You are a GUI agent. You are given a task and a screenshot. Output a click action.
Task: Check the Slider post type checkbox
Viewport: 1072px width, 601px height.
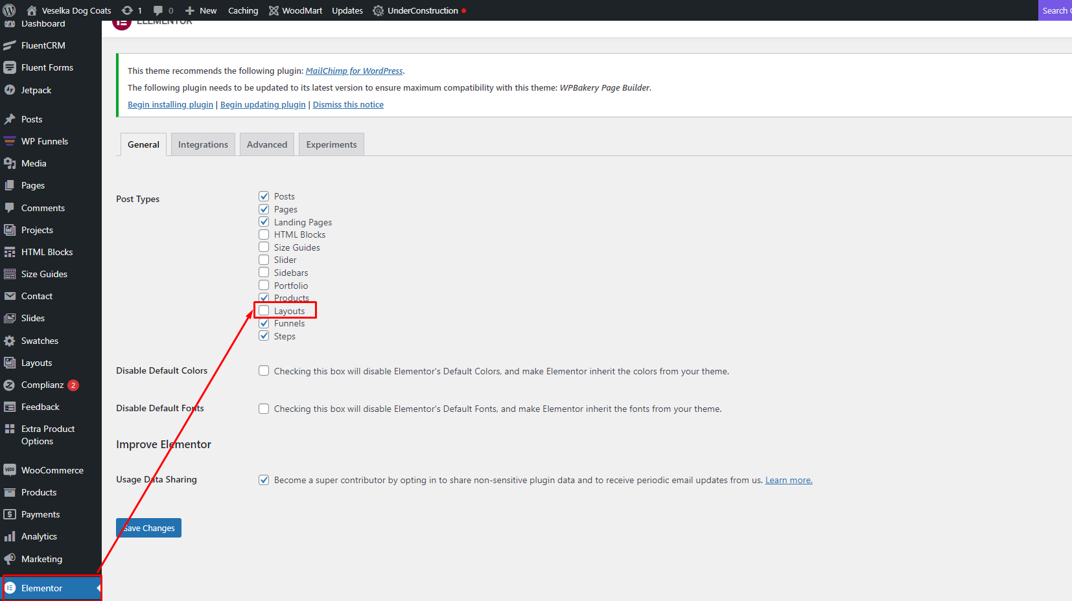coord(264,260)
